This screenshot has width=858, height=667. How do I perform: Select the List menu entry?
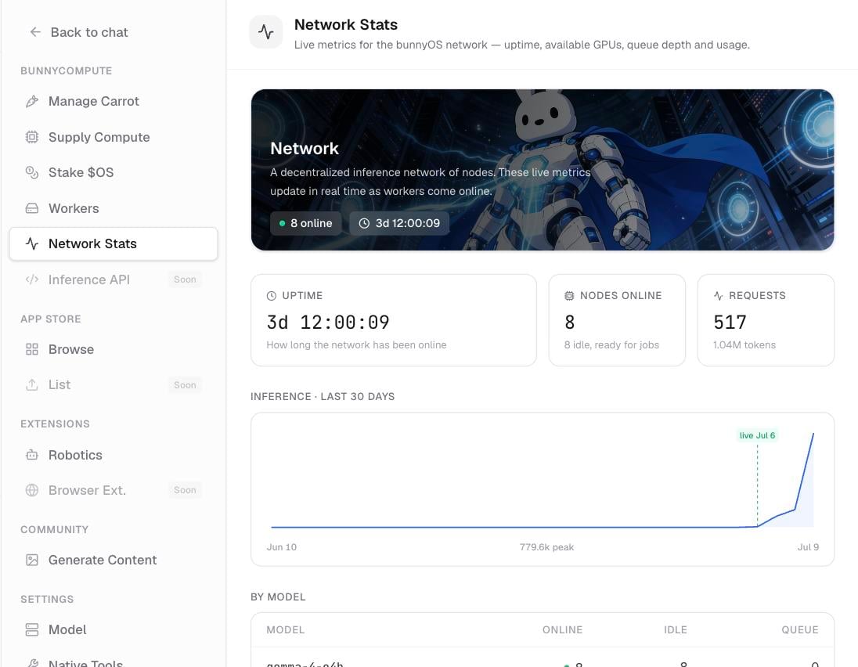[114, 384]
